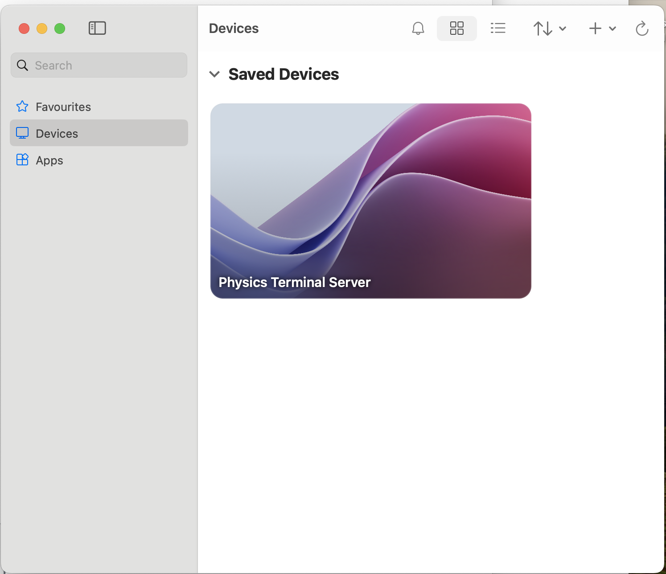Open the Physics Terminal Server thumbnail
666x574 pixels.
coord(370,201)
